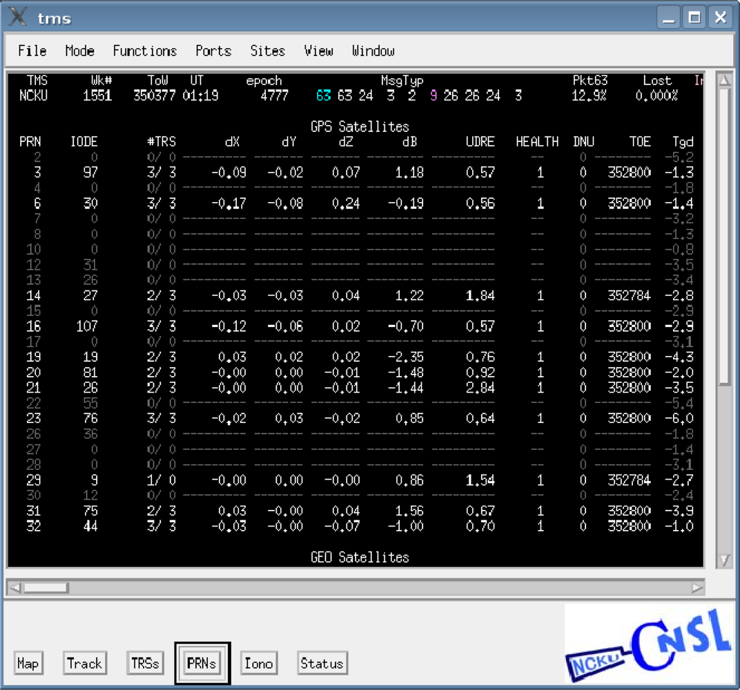The image size is (740, 690).
Task: Click the cyan 63 message type
Action: [x=323, y=96]
